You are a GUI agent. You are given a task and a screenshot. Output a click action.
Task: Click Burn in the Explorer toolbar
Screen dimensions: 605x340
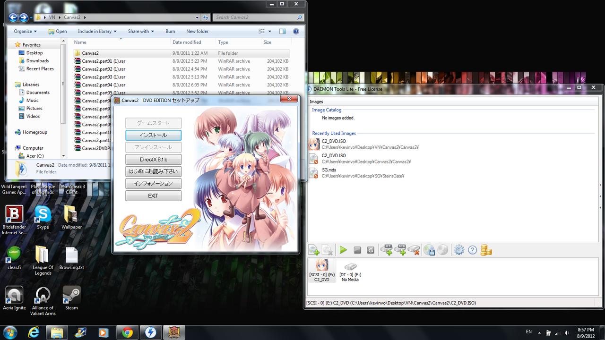coord(170,31)
